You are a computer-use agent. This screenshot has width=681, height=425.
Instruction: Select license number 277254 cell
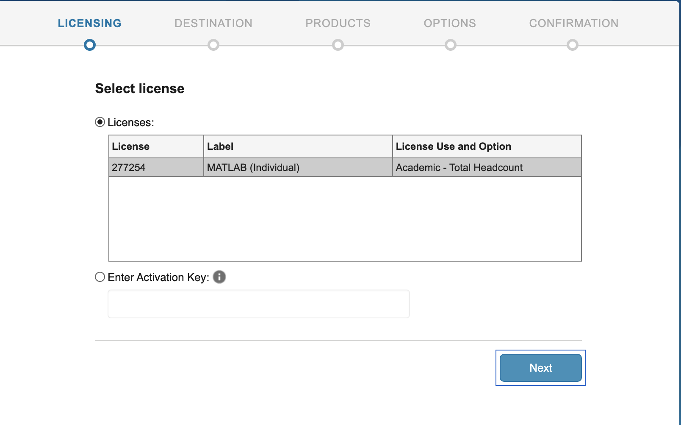point(156,168)
